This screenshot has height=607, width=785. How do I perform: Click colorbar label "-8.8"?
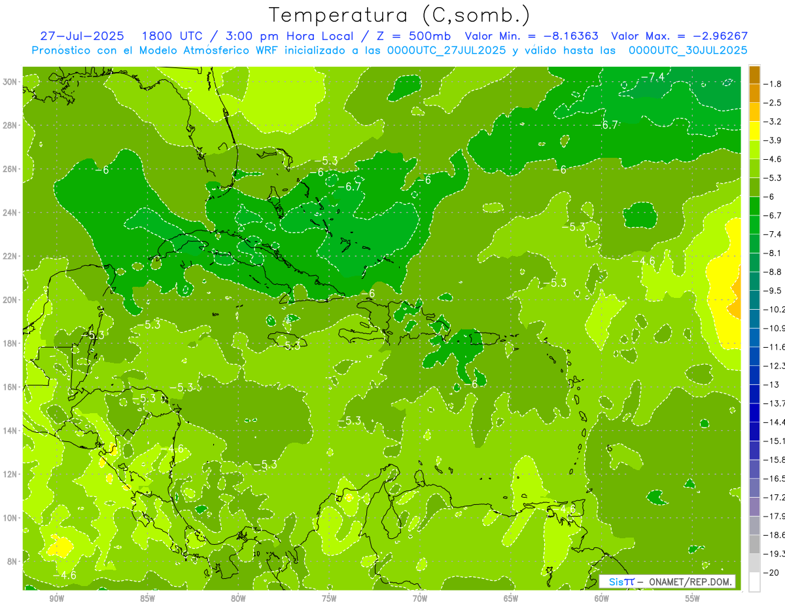[774, 272]
